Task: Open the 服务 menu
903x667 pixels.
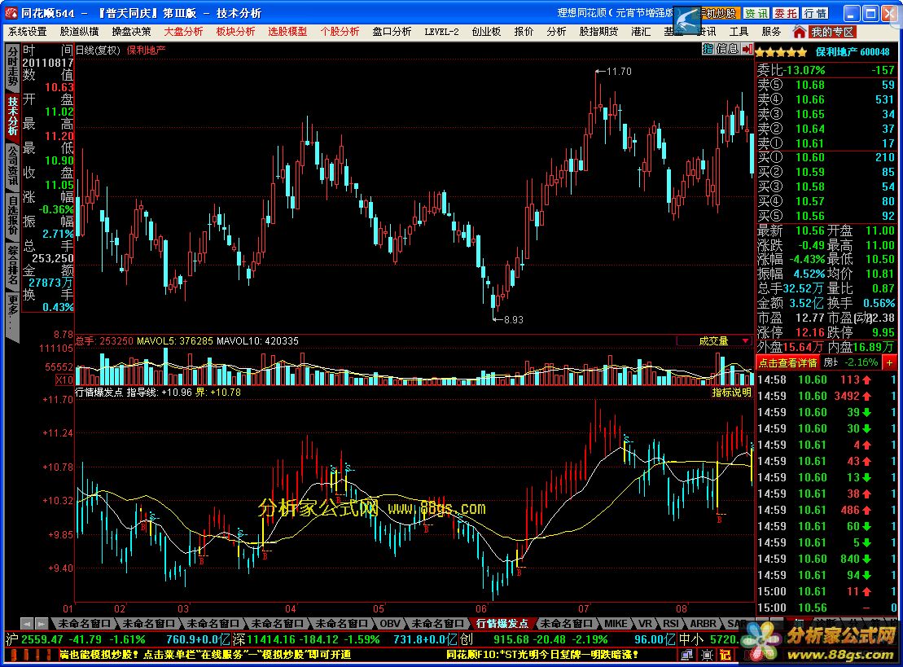Action: 771,32
